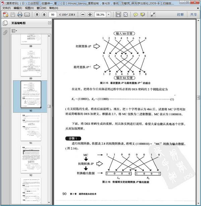This screenshot has height=206, width=201.
Task: Click the page number field showing 90
Action: tap(53, 15)
